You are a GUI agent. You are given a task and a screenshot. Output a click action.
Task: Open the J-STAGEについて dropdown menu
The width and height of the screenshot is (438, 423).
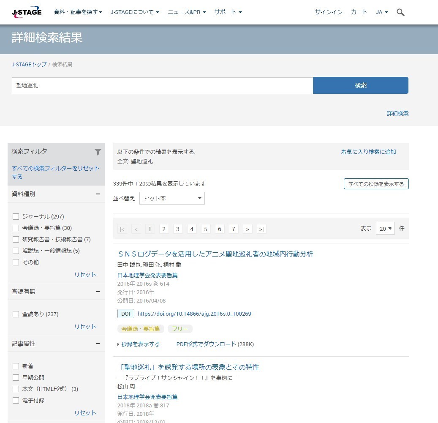pos(135,12)
